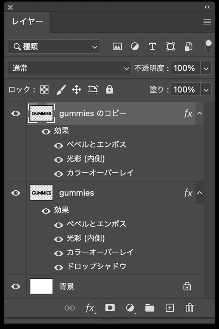Click the delete layer trash icon
This screenshot has width=219, height=329.
point(190,308)
